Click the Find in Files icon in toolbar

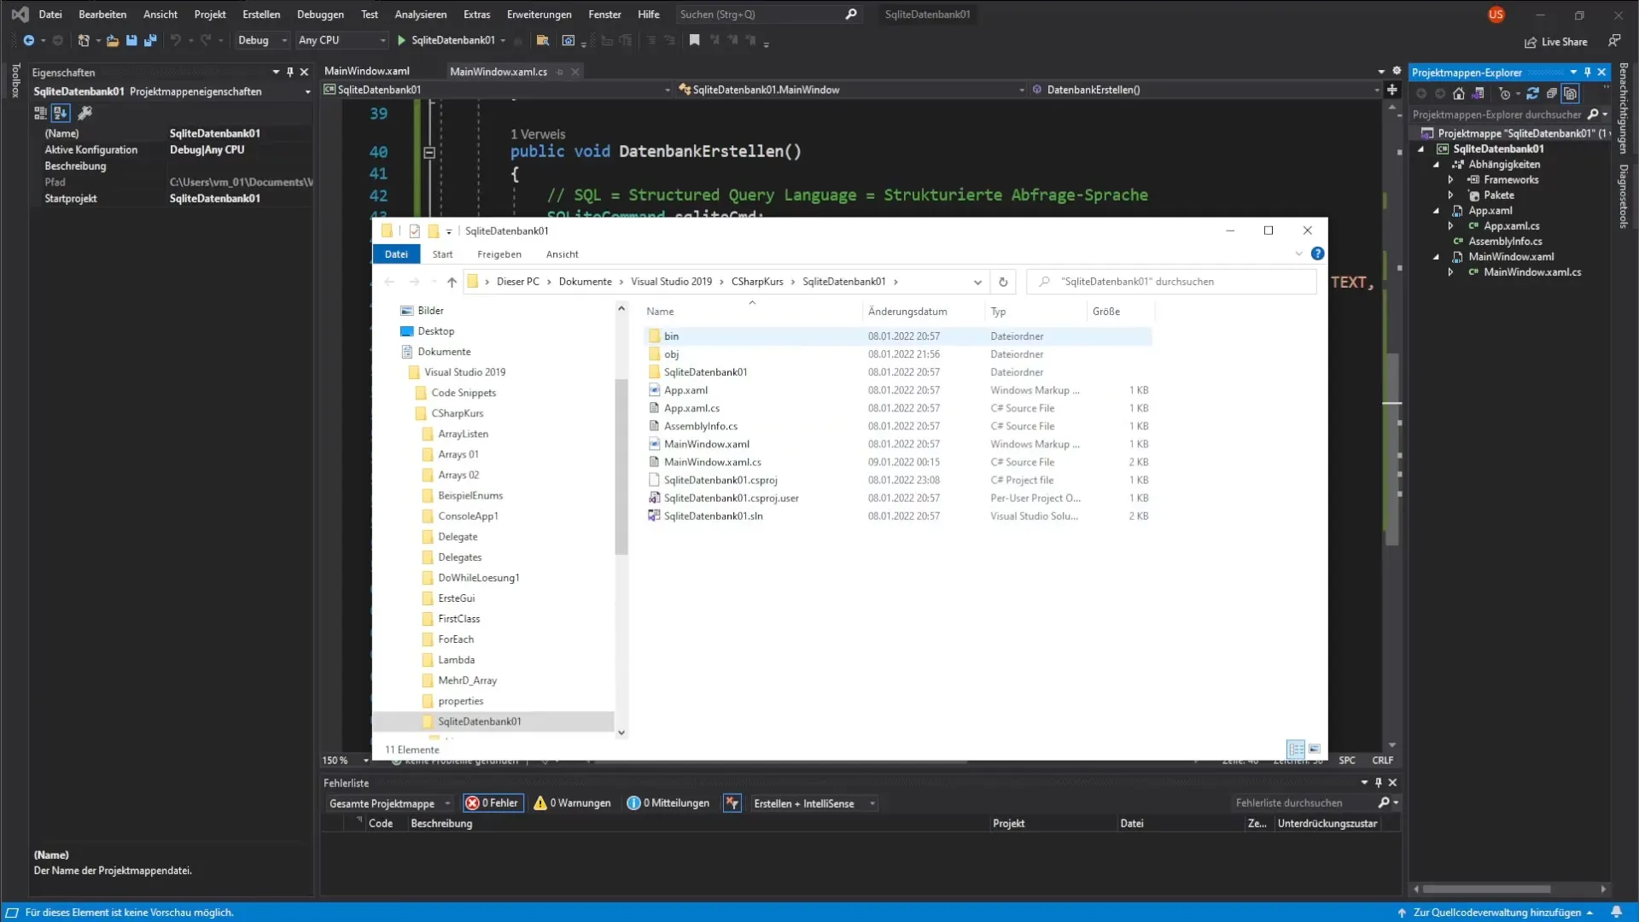click(x=542, y=40)
